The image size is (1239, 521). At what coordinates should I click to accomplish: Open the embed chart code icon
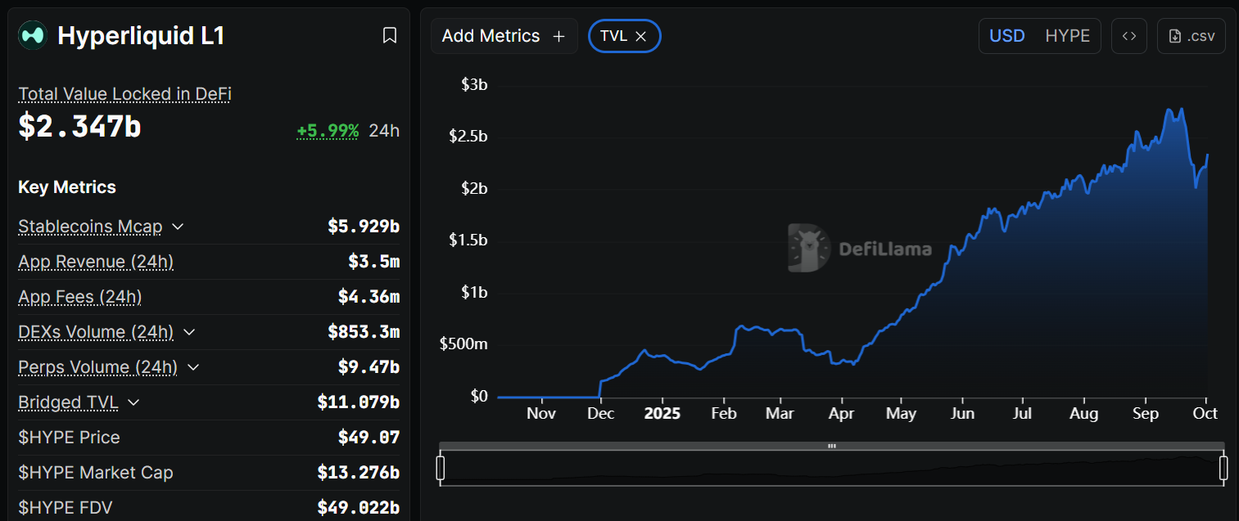click(1129, 36)
